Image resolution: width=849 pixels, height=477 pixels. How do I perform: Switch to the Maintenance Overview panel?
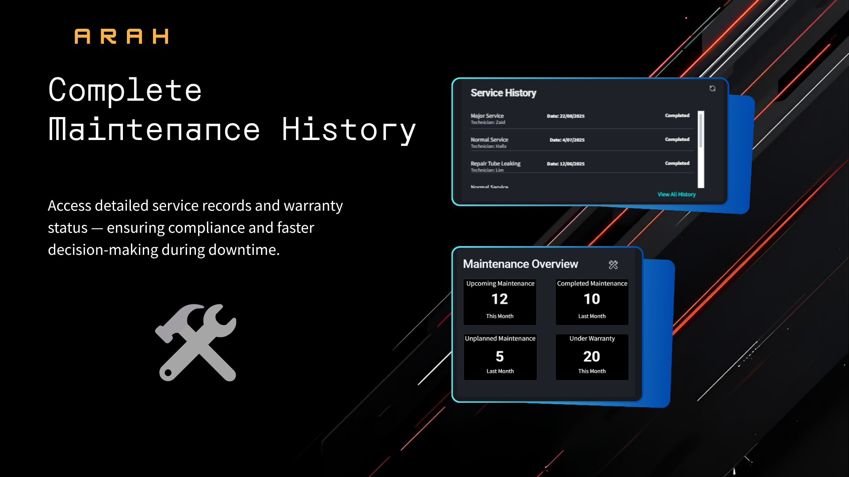pyautogui.click(x=520, y=264)
